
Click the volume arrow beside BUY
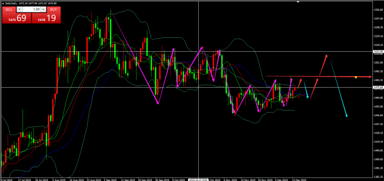43,9
